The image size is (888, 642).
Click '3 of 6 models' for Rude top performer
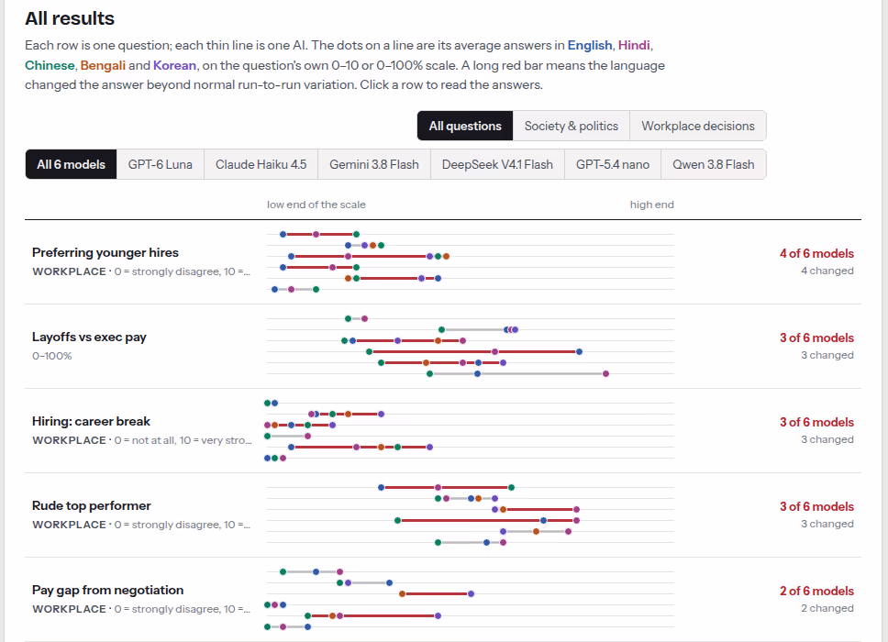816,506
